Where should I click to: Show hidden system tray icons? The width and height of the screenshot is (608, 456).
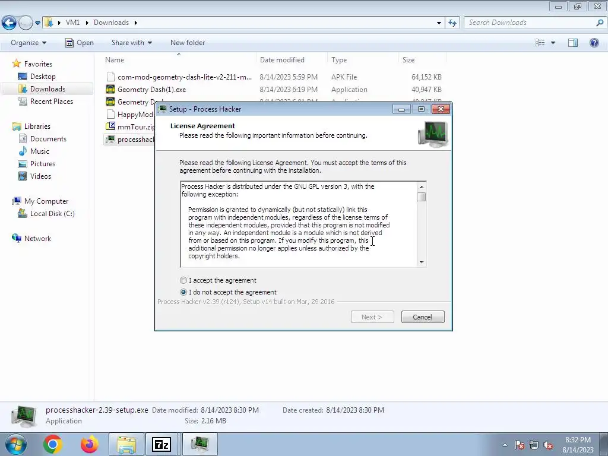[x=505, y=445]
